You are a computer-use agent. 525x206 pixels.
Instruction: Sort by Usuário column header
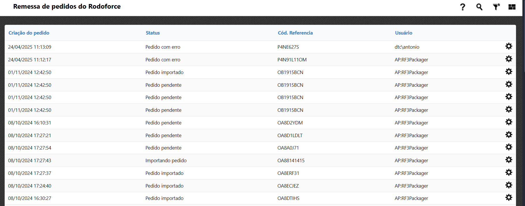(403, 33)
